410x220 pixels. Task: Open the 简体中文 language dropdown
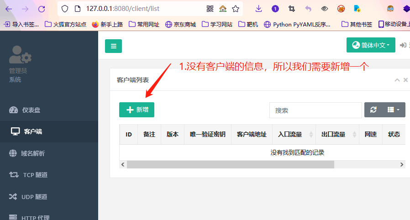click(371, 45)
